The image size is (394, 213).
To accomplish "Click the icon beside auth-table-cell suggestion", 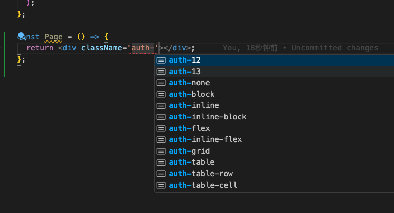I will (x=161, y=185).
